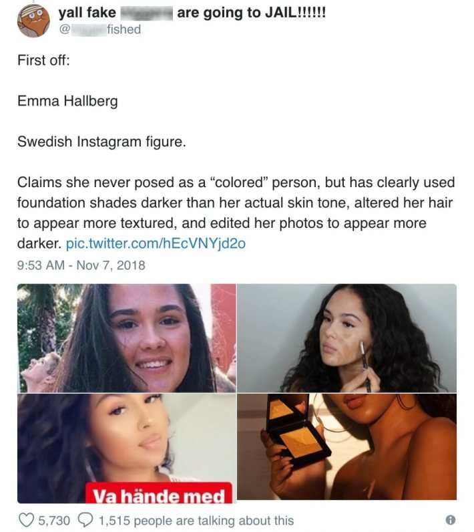Click the tweet text starting 'Claims she never posed'

(236, 213)
